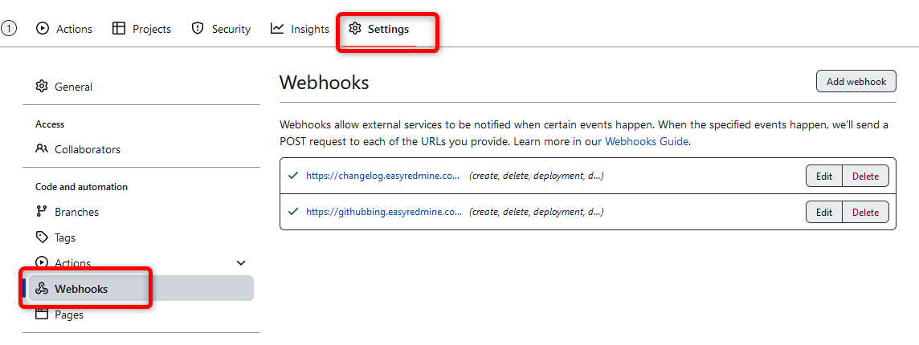Open Tags settings in sidebar
This screenshot has width=919, height=345.
point(141,237)
